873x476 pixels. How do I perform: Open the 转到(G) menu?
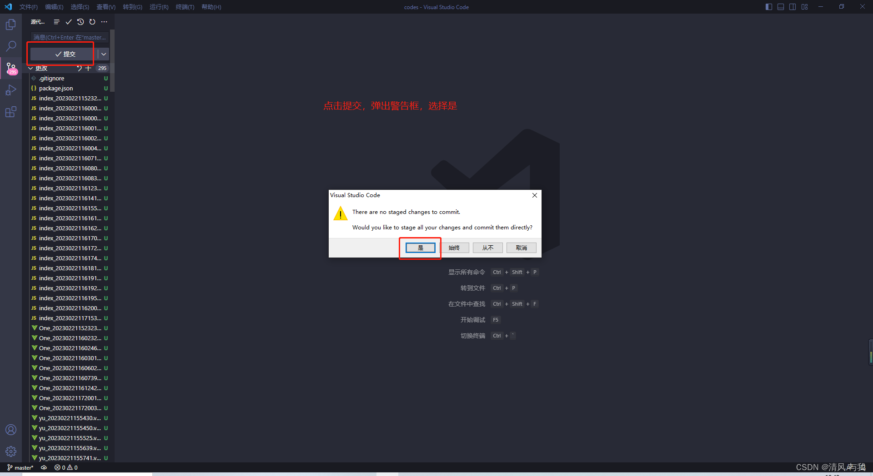coord(132,7)
